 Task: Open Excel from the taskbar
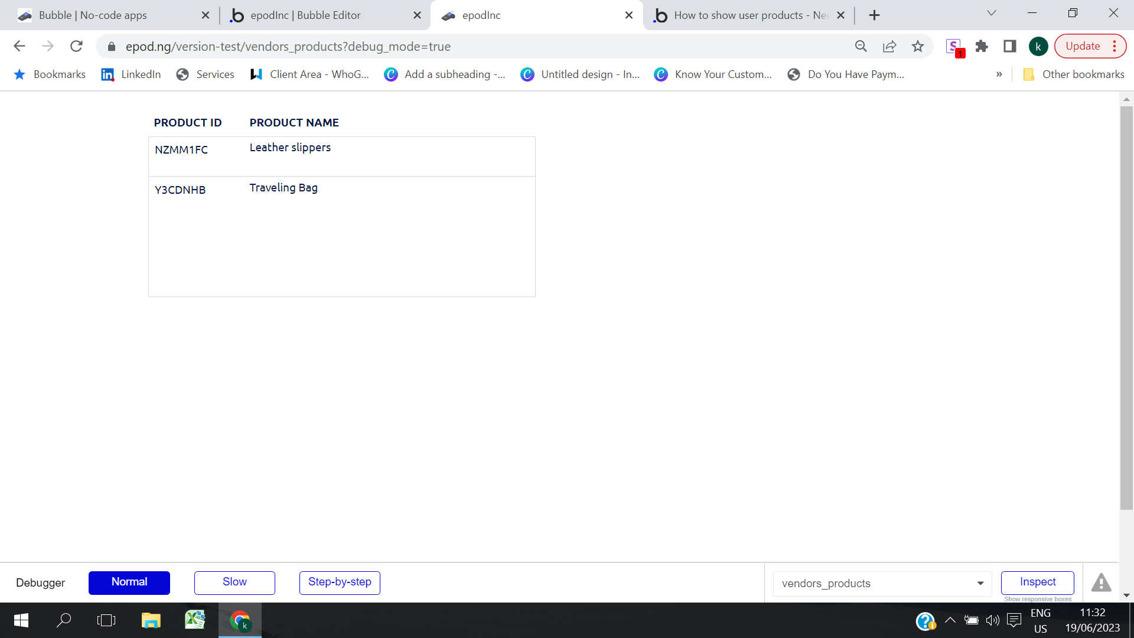pyautogui.click(x=195, y=620)
